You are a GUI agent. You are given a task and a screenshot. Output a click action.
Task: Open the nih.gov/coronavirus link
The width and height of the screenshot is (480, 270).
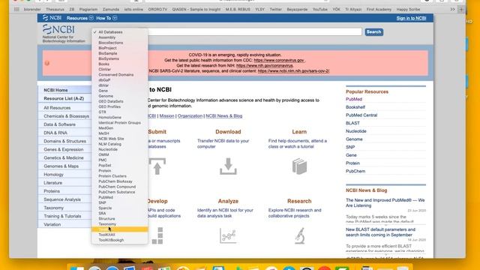(x=265, y=65)
